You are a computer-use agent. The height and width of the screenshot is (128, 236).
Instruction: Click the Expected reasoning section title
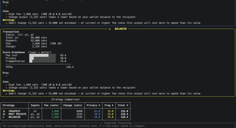click(x=118, y=123)
